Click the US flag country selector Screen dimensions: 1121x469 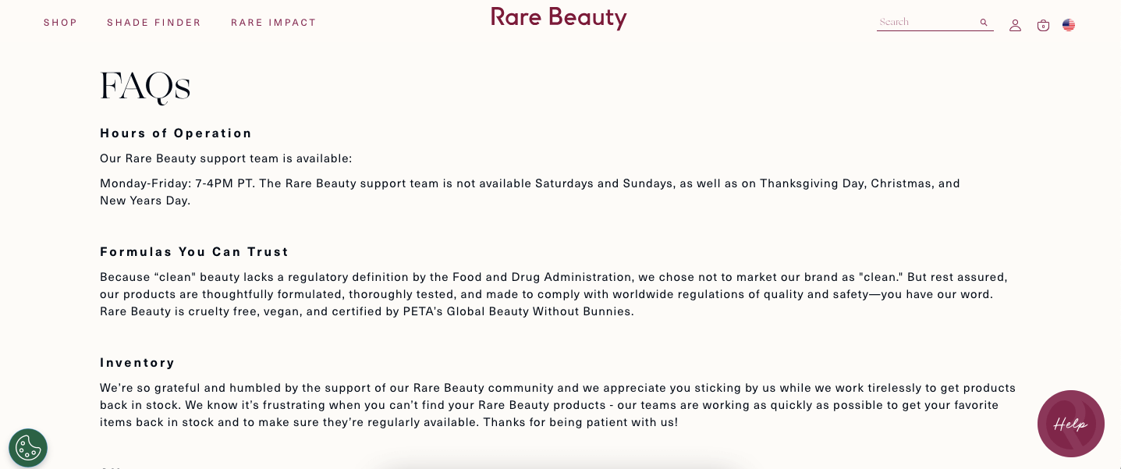[x=1069, y=25]
